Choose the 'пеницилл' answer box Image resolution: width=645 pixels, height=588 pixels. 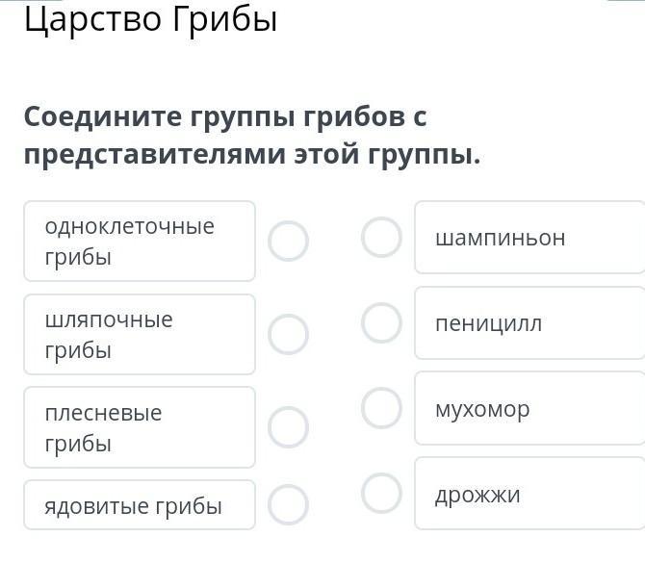pos(529,323)
